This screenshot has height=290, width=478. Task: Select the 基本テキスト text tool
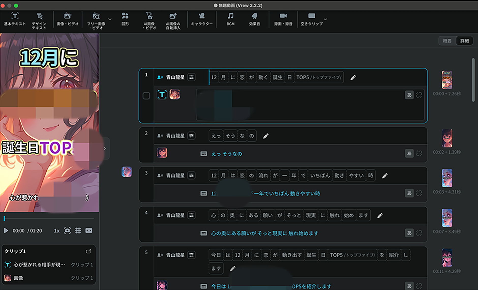[15, 19]
